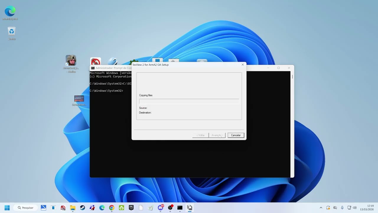
Task: Minimize the command prompt window
Action: [268, 68]
